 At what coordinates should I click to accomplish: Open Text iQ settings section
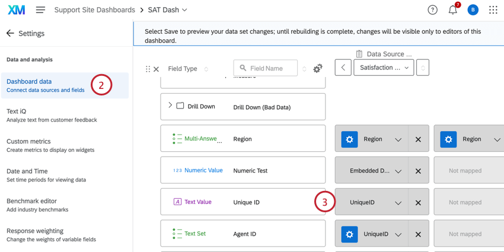pyautogui.click(x=16, y=111)
